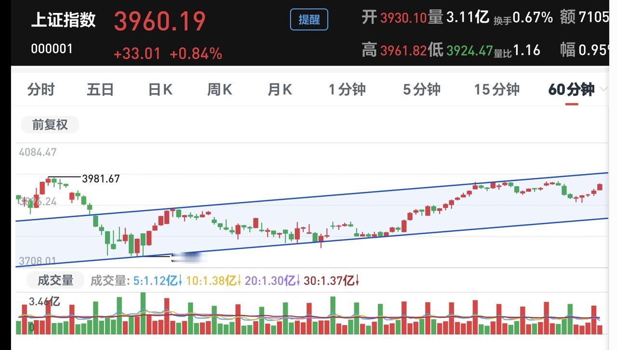The image size is (617, 350).
Task: Expand the dropdown arrow beside 60分钟
Action: pos(603,90)
